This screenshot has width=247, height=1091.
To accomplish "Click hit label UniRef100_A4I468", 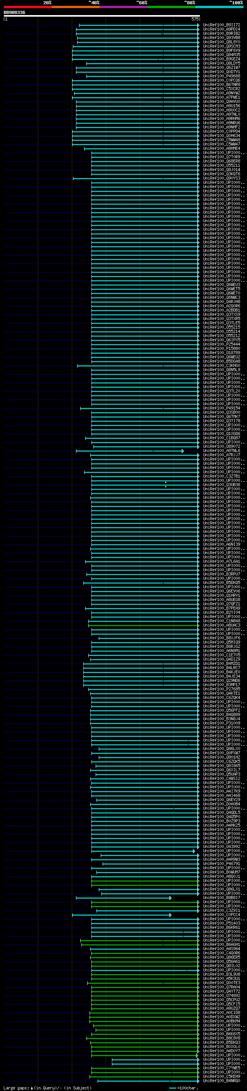I will coord(222,795).
